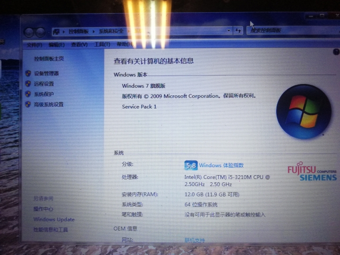Open Windows Update in the sidebar
Viewport: 340px width, 255px height.
point(54,220)
